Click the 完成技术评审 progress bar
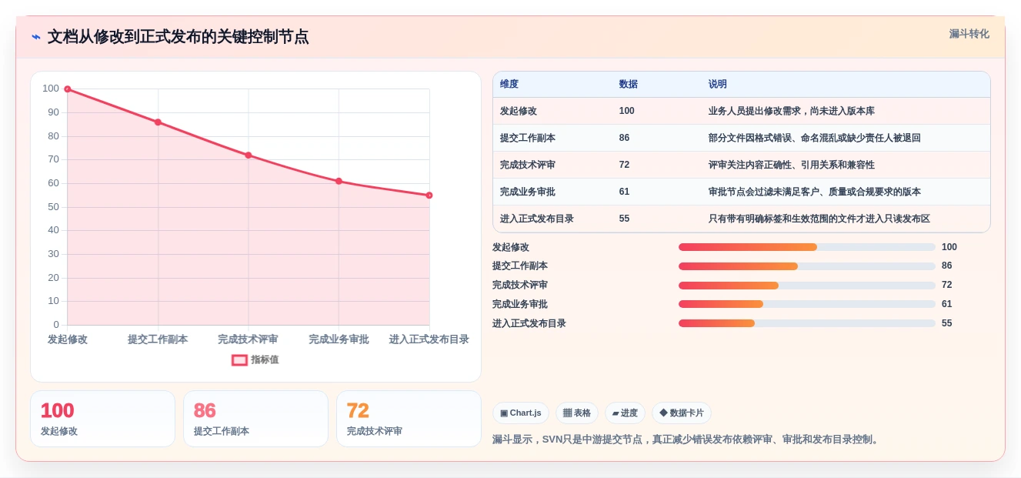Viewport: 1021px width, 478px height. [x=807, y=286]
